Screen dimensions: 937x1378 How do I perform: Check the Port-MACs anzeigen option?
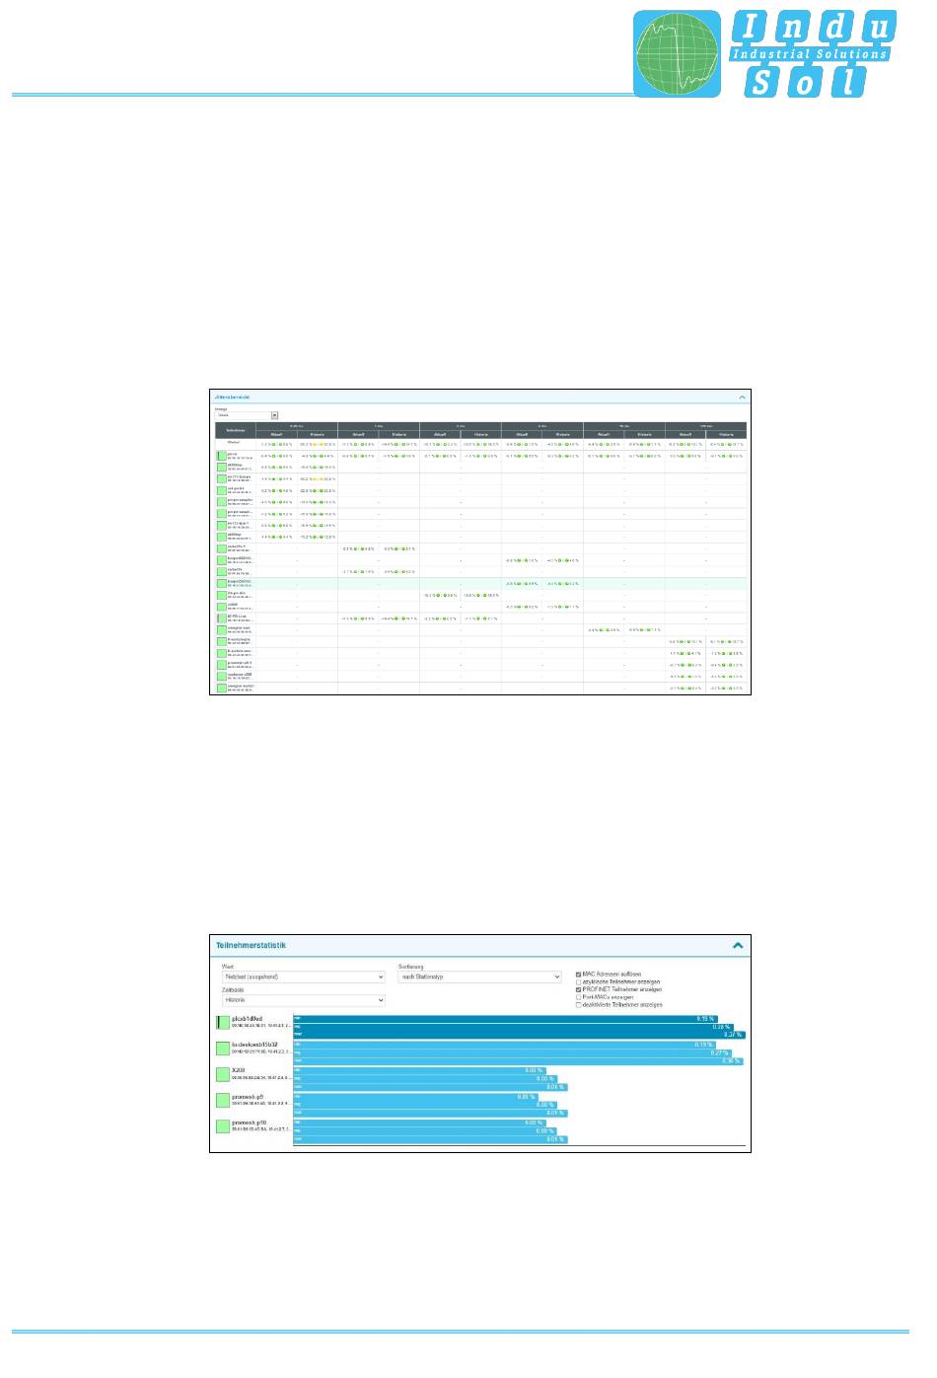(578, 997)
